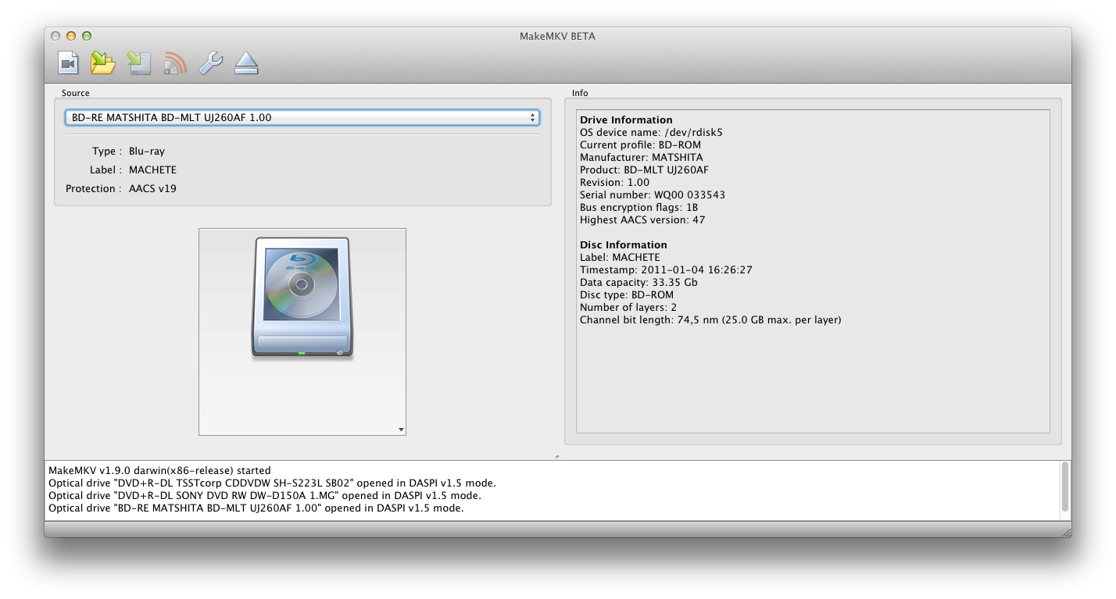Click 'Current profile: BD-ROM' line
1116x599 pixels.
pyautogui.click(x=640, y=145)
